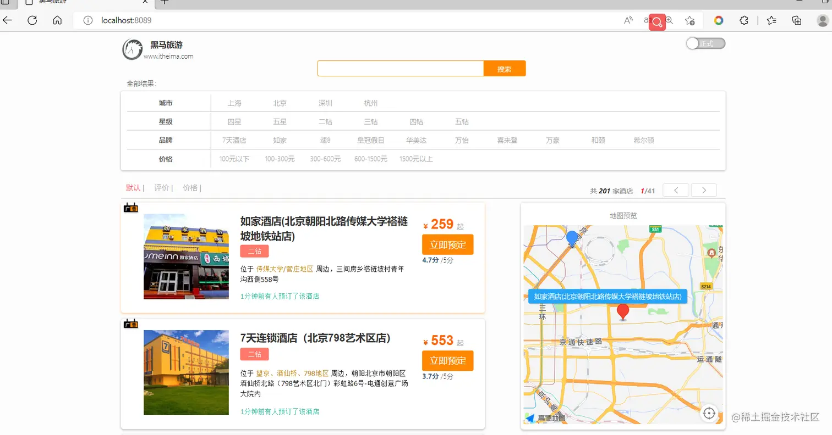Choose the 100-300元 price range
The image size is (832, 435).
(280, 159)
